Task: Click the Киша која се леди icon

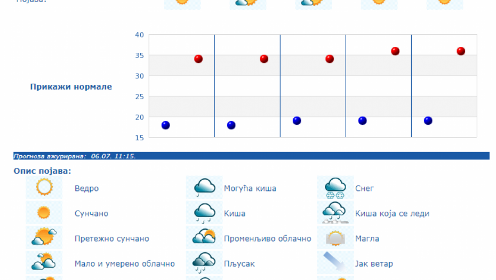Action: [x=335, y=213]
